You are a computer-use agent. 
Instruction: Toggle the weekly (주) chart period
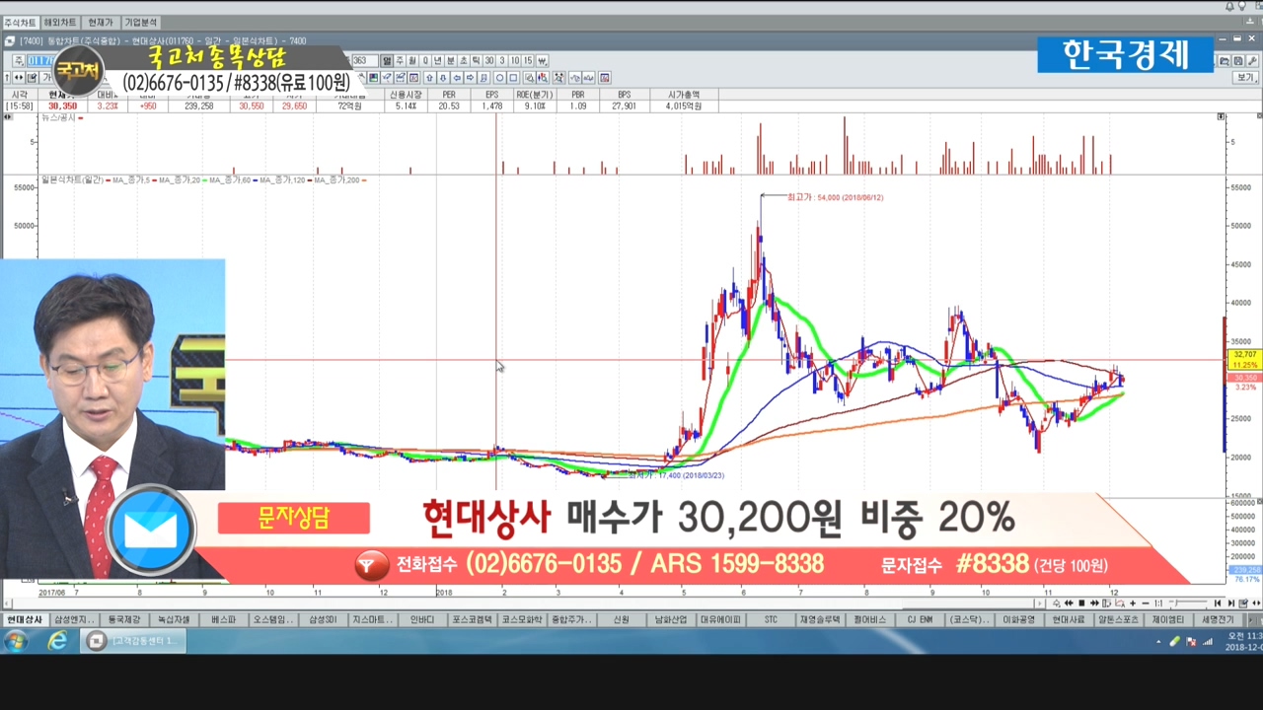400,61
